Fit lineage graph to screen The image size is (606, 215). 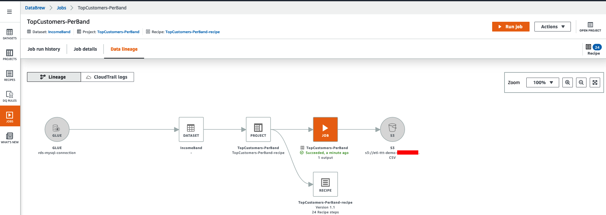pos(595,82)
